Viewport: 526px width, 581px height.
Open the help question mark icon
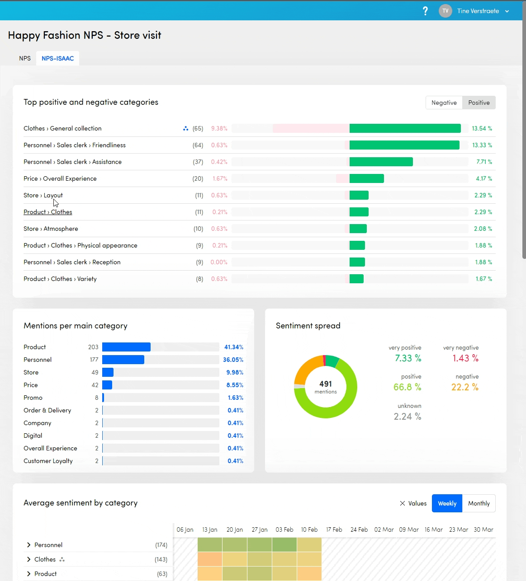pos(425,11)
